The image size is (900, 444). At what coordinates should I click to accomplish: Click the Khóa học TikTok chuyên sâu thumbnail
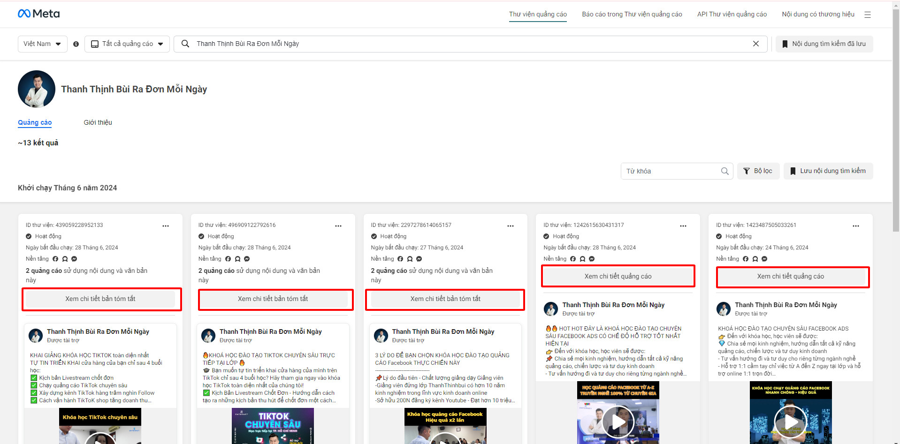tap(100, 426)
